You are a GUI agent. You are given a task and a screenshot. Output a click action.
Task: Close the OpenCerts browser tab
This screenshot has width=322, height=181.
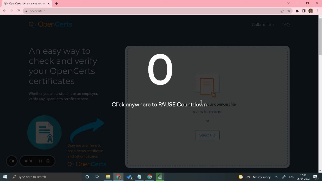pyautogui.click(x=49, y=4)
